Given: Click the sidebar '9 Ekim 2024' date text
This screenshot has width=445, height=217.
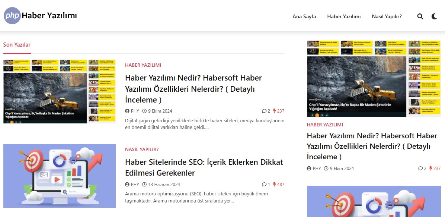Looking at the screenshot, I should 342,169.
